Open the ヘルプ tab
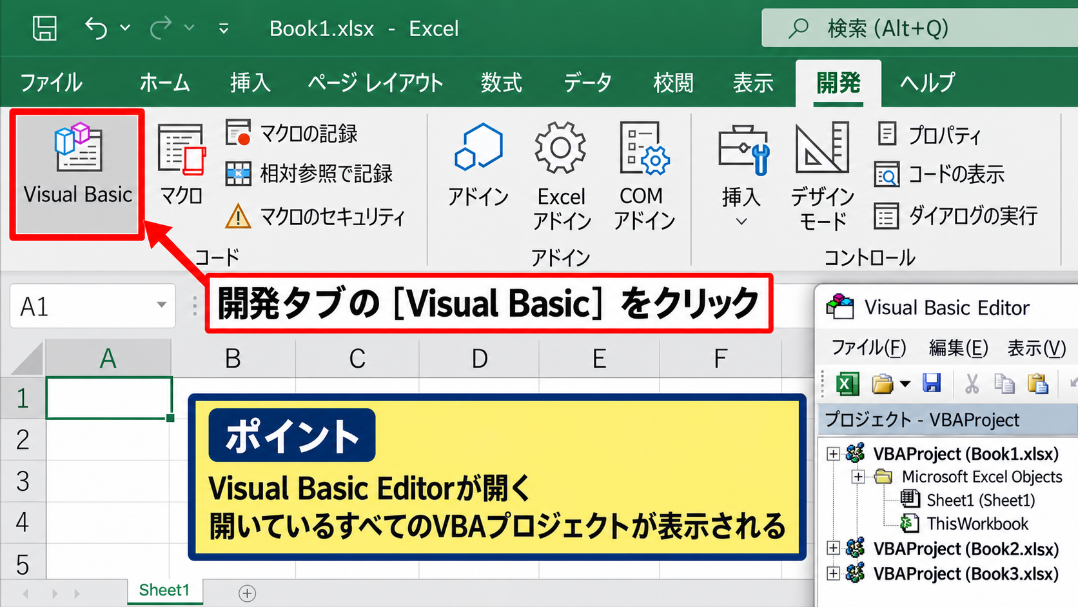This screenshot has width=1078, height=607. pos(927,83)
